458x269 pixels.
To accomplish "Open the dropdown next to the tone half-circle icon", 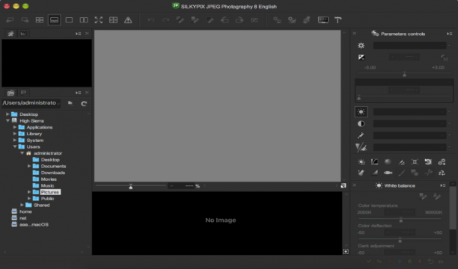I will click(410, 124).
